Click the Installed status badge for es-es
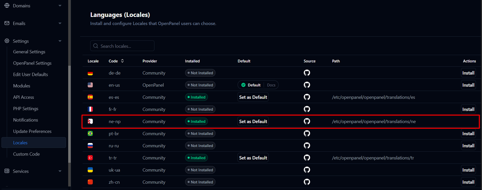 coord(196,97)
